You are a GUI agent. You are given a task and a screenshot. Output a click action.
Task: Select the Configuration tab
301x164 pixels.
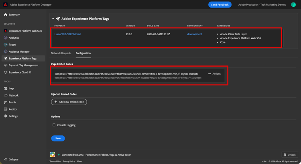(83, 53)
